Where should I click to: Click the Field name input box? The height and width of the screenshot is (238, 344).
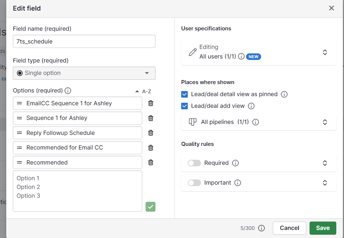84,41
